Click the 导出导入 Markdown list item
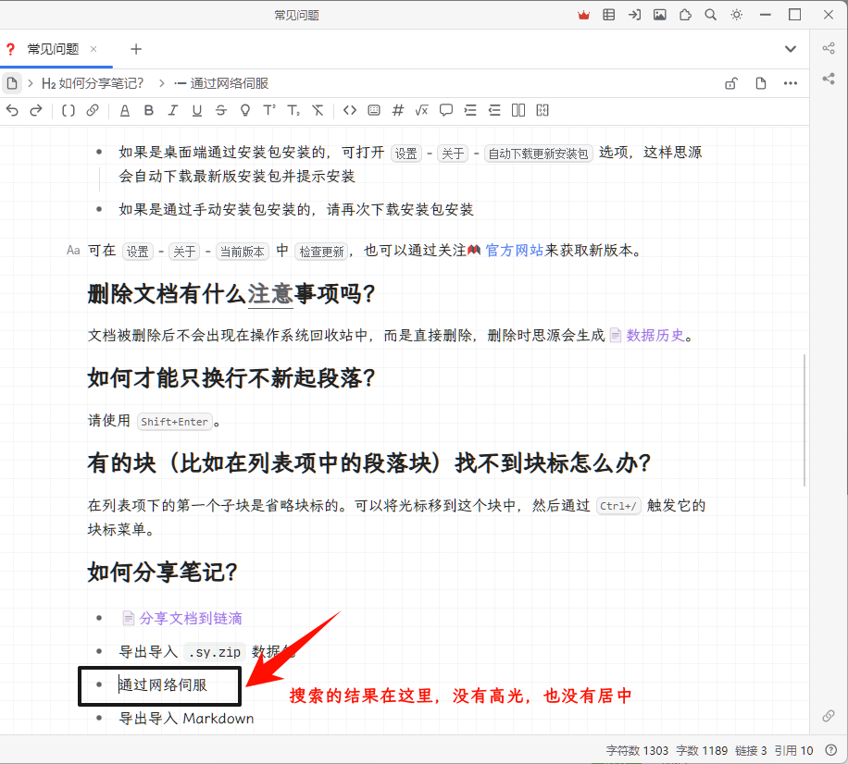Image resolution: width=848 pixels, height=764 pixels. [186, 719]
